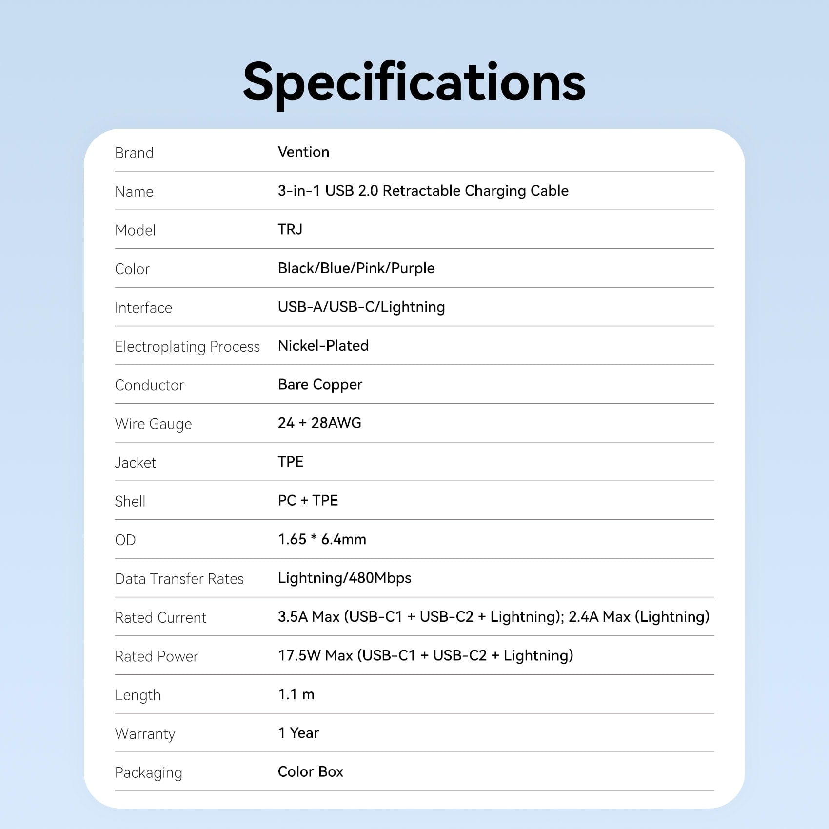Select the Black/Blue/Pink/Purple color value
Viewport: 829px width, 829px height.
pyautogui.click(x=356, y=268)
